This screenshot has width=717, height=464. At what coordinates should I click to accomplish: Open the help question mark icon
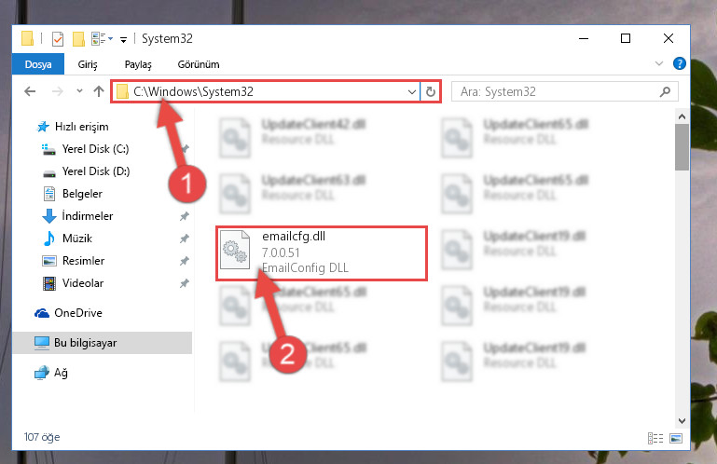(680, 63)
